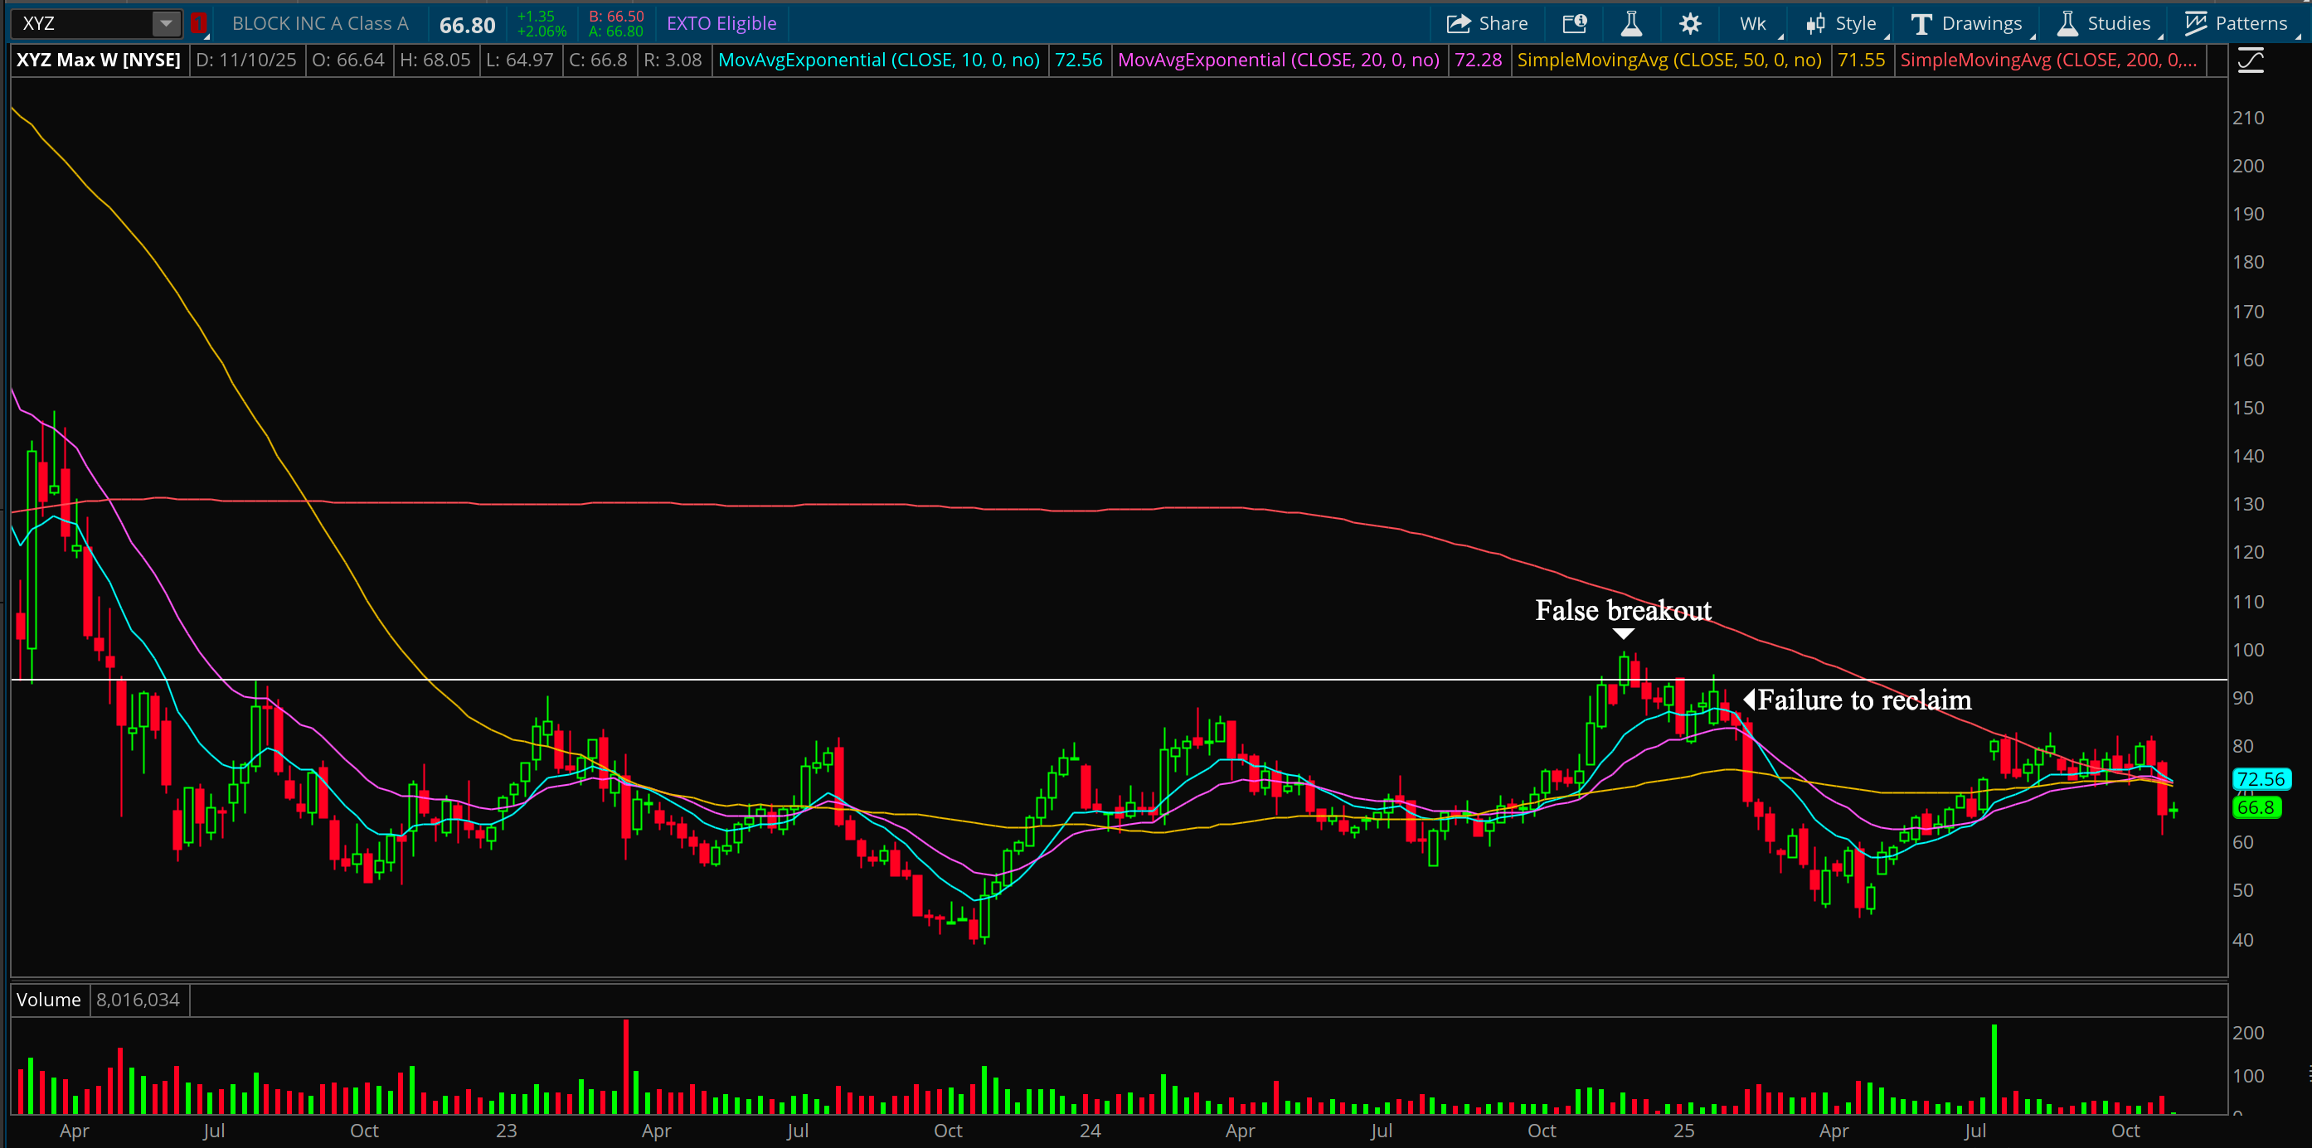
Task: Open chart settings gear icon
Action: click(x=1690, y=23)
